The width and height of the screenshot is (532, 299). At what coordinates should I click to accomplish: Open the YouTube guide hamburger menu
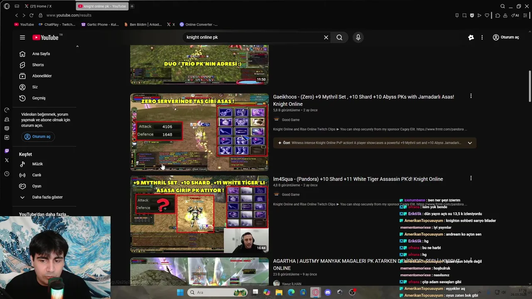point(22,37)
